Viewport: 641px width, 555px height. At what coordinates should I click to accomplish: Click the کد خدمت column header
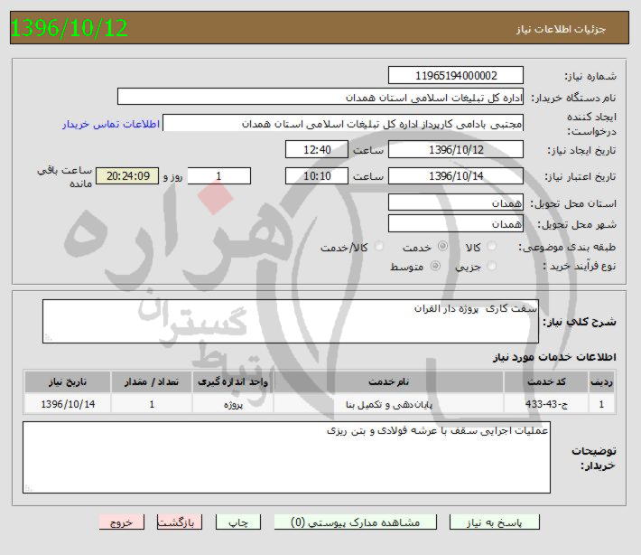[546, 381]
